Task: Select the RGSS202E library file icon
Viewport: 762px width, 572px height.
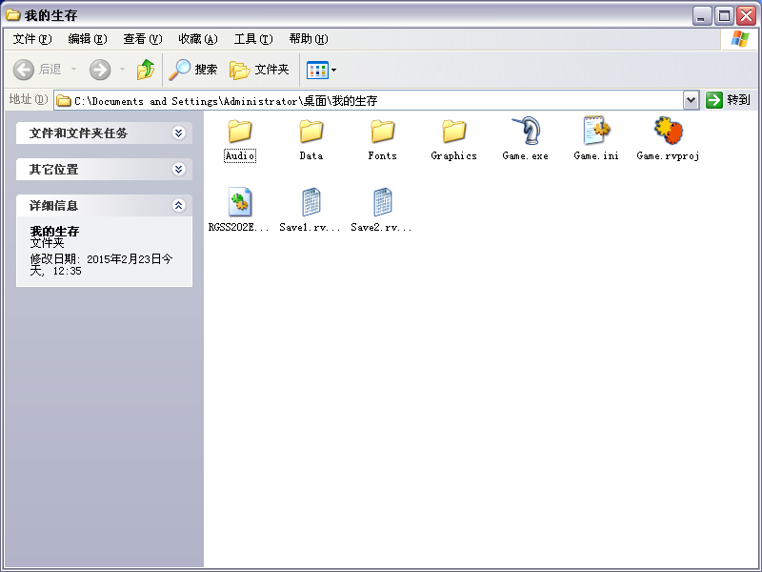Action: [x=240, y=202]
